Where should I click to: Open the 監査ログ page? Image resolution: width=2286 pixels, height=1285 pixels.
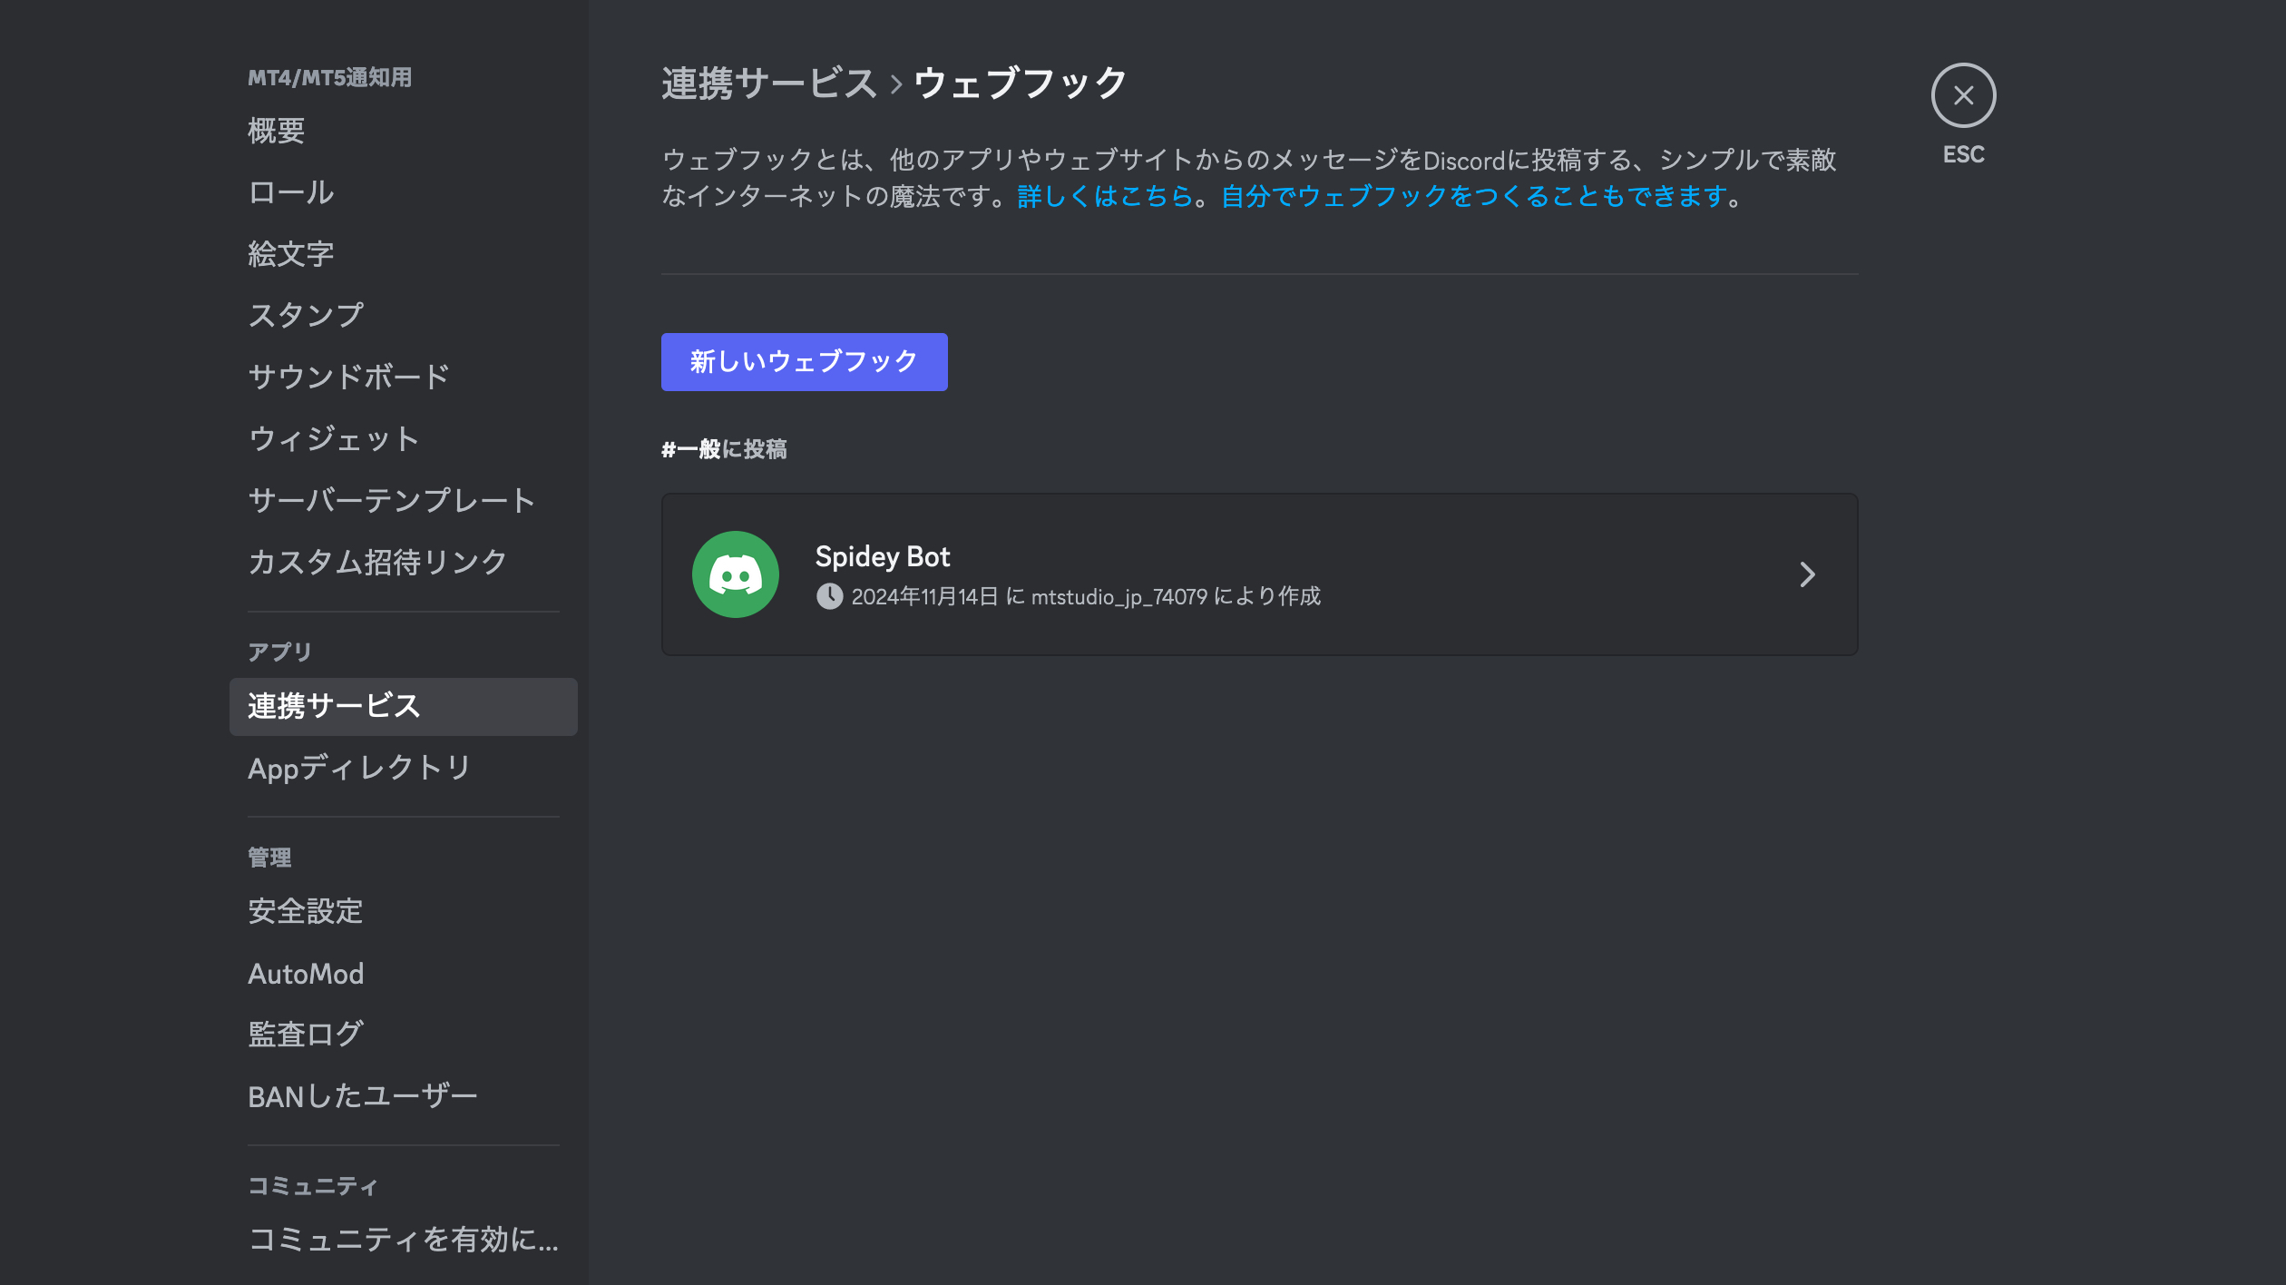click(304, 1033)
